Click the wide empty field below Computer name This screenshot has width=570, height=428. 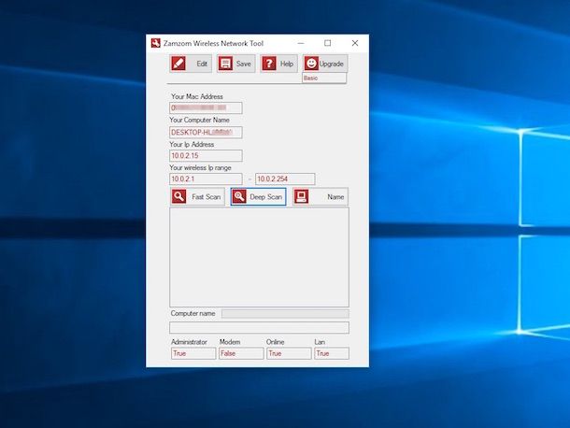point(259,328)
